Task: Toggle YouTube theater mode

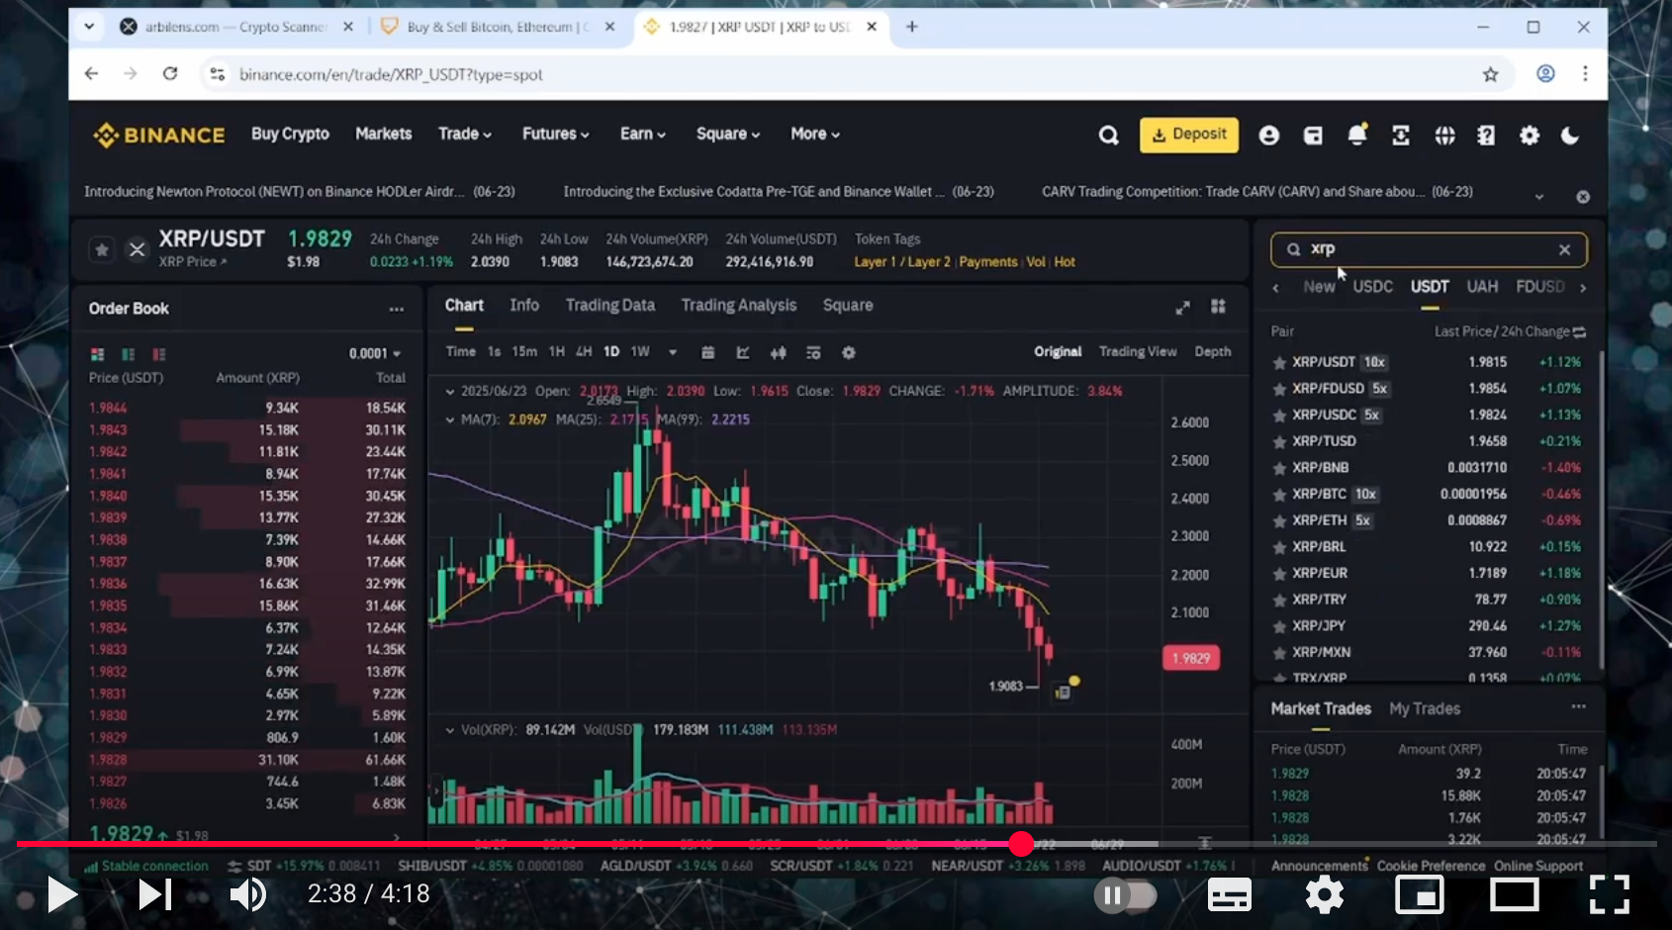Action: (1515, 895)
